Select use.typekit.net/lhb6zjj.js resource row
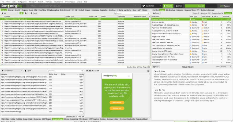 [x=42, y=112]
